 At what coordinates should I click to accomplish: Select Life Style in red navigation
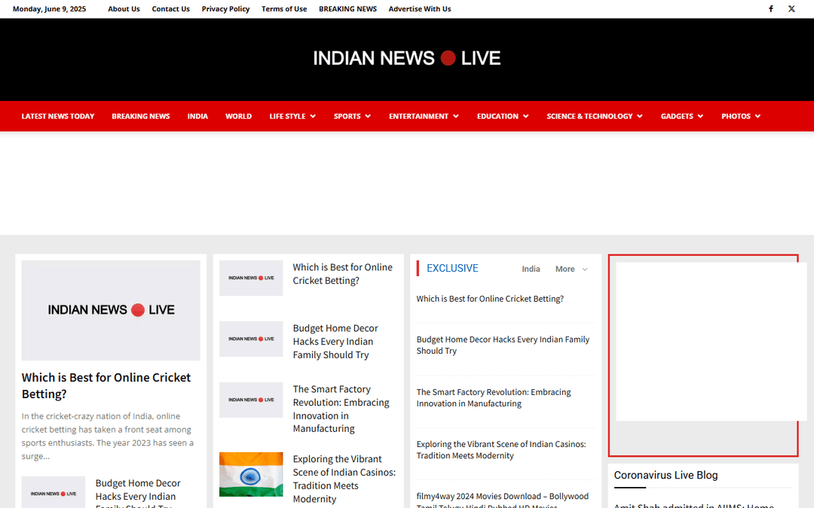(x=287, y=116)
